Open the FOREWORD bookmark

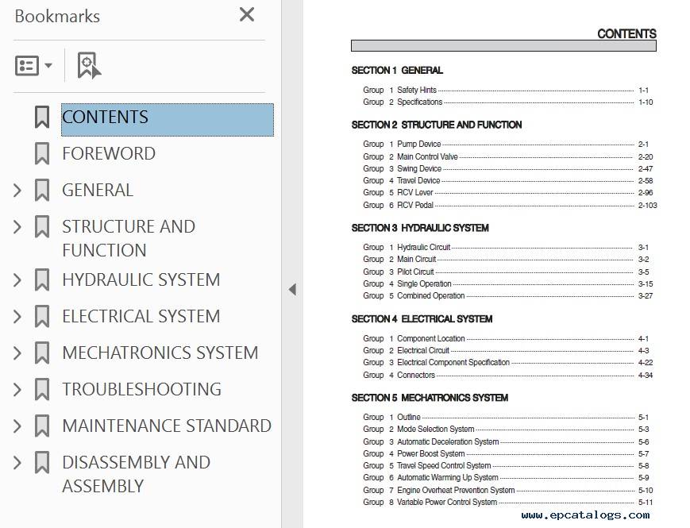(x=109, y=153)
